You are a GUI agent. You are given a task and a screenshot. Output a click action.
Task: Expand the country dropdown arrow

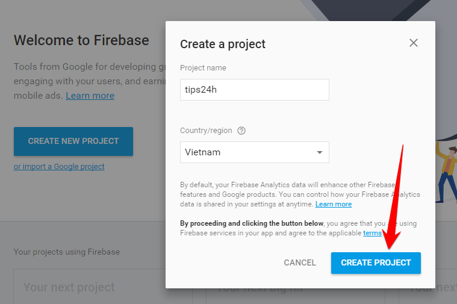(x=320, y=152)
